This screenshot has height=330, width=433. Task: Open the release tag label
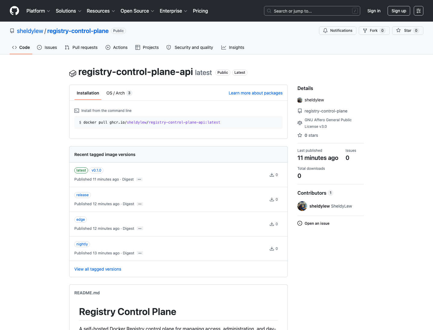(82, 195)
